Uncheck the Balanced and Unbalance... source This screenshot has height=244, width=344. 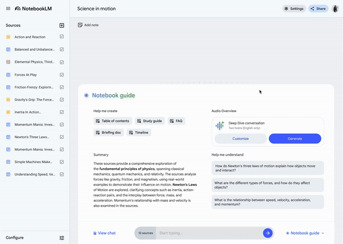[x=62, y=49]
